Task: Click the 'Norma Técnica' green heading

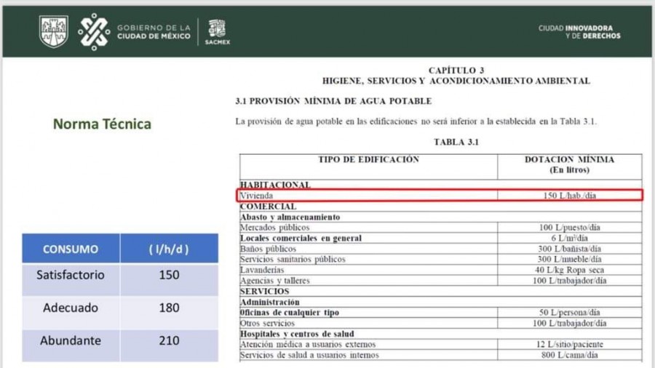Action: 102,124
